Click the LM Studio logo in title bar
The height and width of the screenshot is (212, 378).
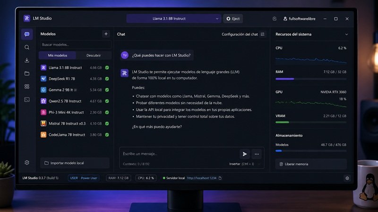click(27, 18)
